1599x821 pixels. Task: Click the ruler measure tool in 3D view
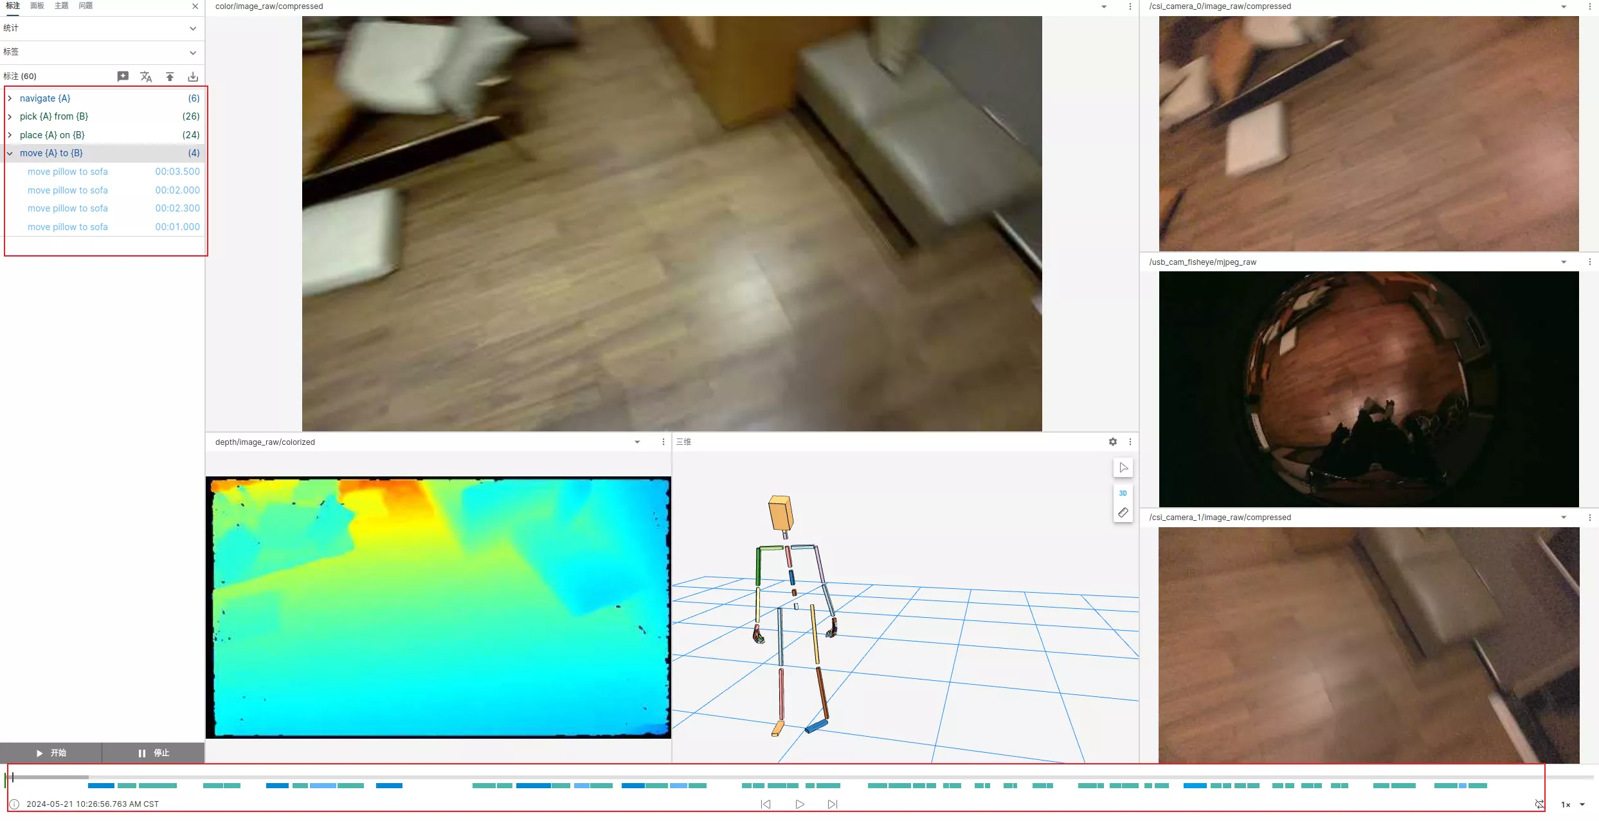pos(1123,512)
